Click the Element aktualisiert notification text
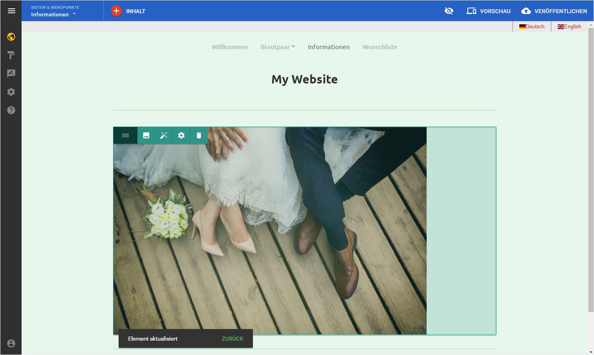594x355 pixels. pyautogui.click(x=153, y=339)
